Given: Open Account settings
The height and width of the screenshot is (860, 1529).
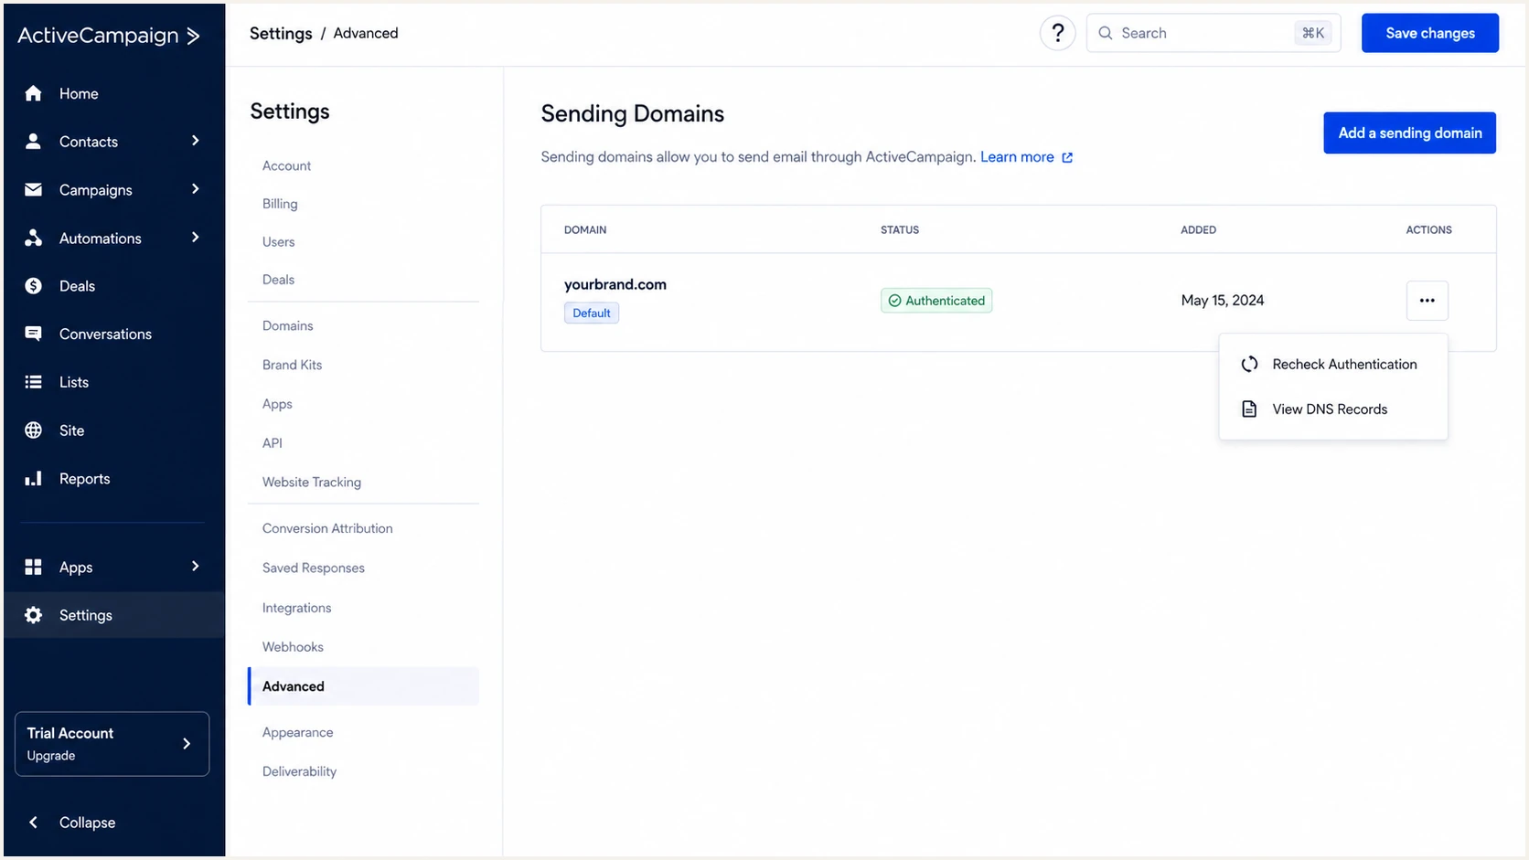Looking at the screenshot, I should [x=286, y=165].
